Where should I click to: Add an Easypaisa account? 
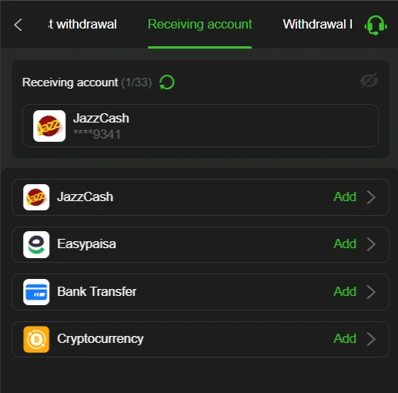click(345, 244)
